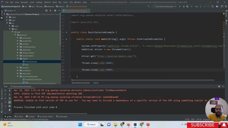Open the Messages tool window tab
Image resolution: width=228 pixels, height=128 pixels.
pos(62,117)
